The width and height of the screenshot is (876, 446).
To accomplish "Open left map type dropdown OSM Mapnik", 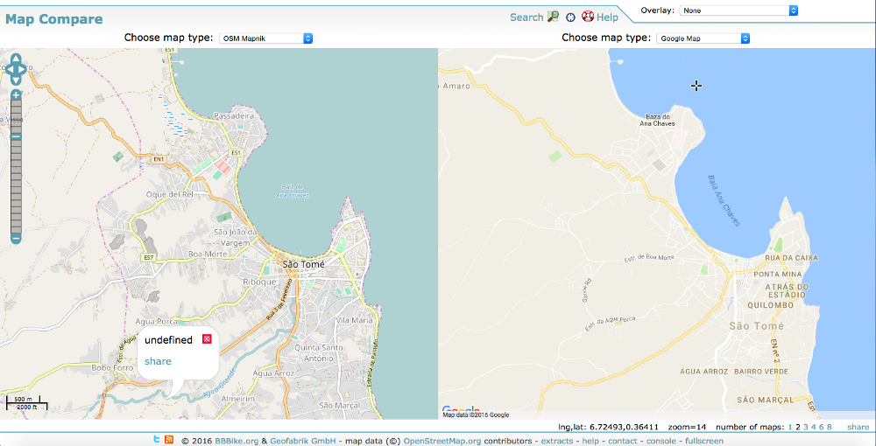I will [x=265, y=38].
